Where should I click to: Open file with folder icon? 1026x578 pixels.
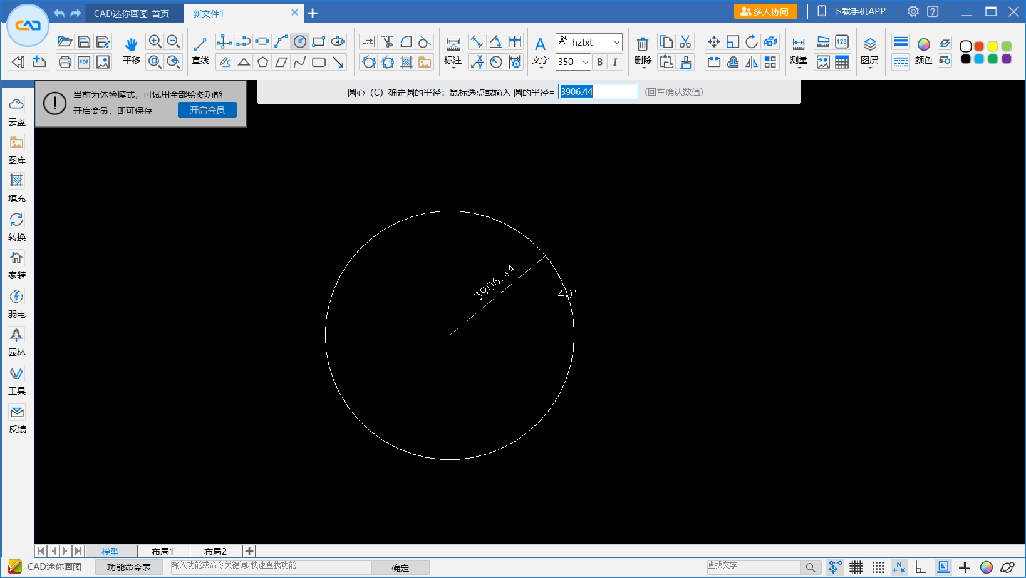click(65, 41)
